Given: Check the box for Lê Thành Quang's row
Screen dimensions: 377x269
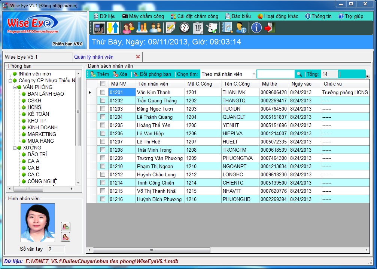Looking at the screenshot, I should [x=103, y=117].
